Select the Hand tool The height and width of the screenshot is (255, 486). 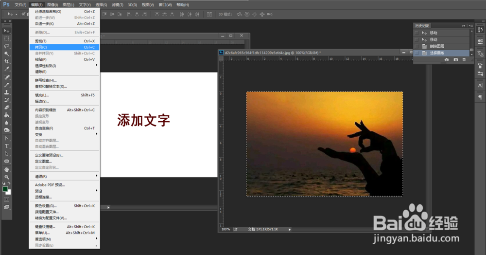6,170
